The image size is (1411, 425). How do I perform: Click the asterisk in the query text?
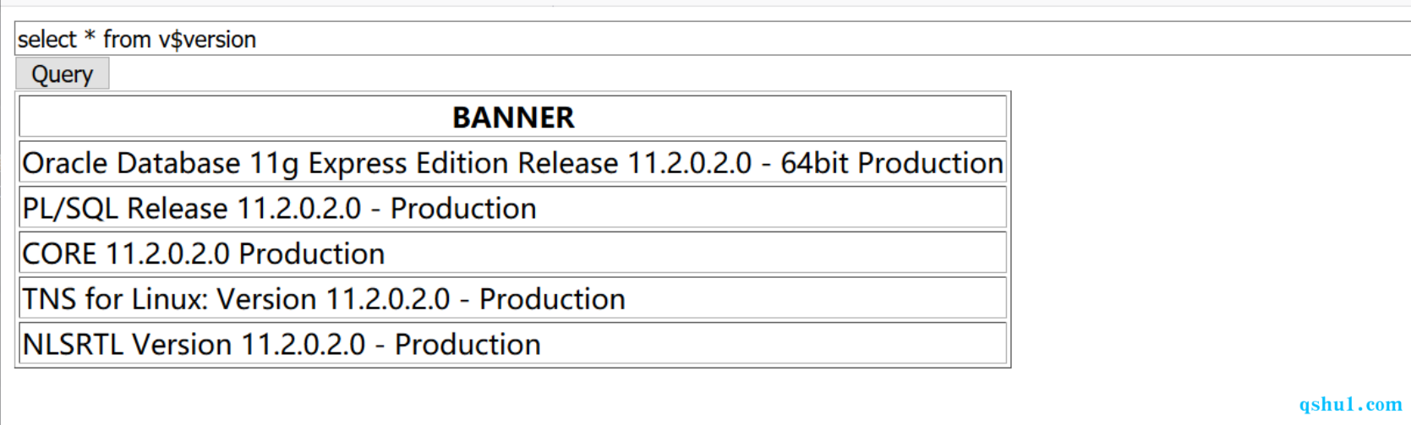[x=90, y=36]
